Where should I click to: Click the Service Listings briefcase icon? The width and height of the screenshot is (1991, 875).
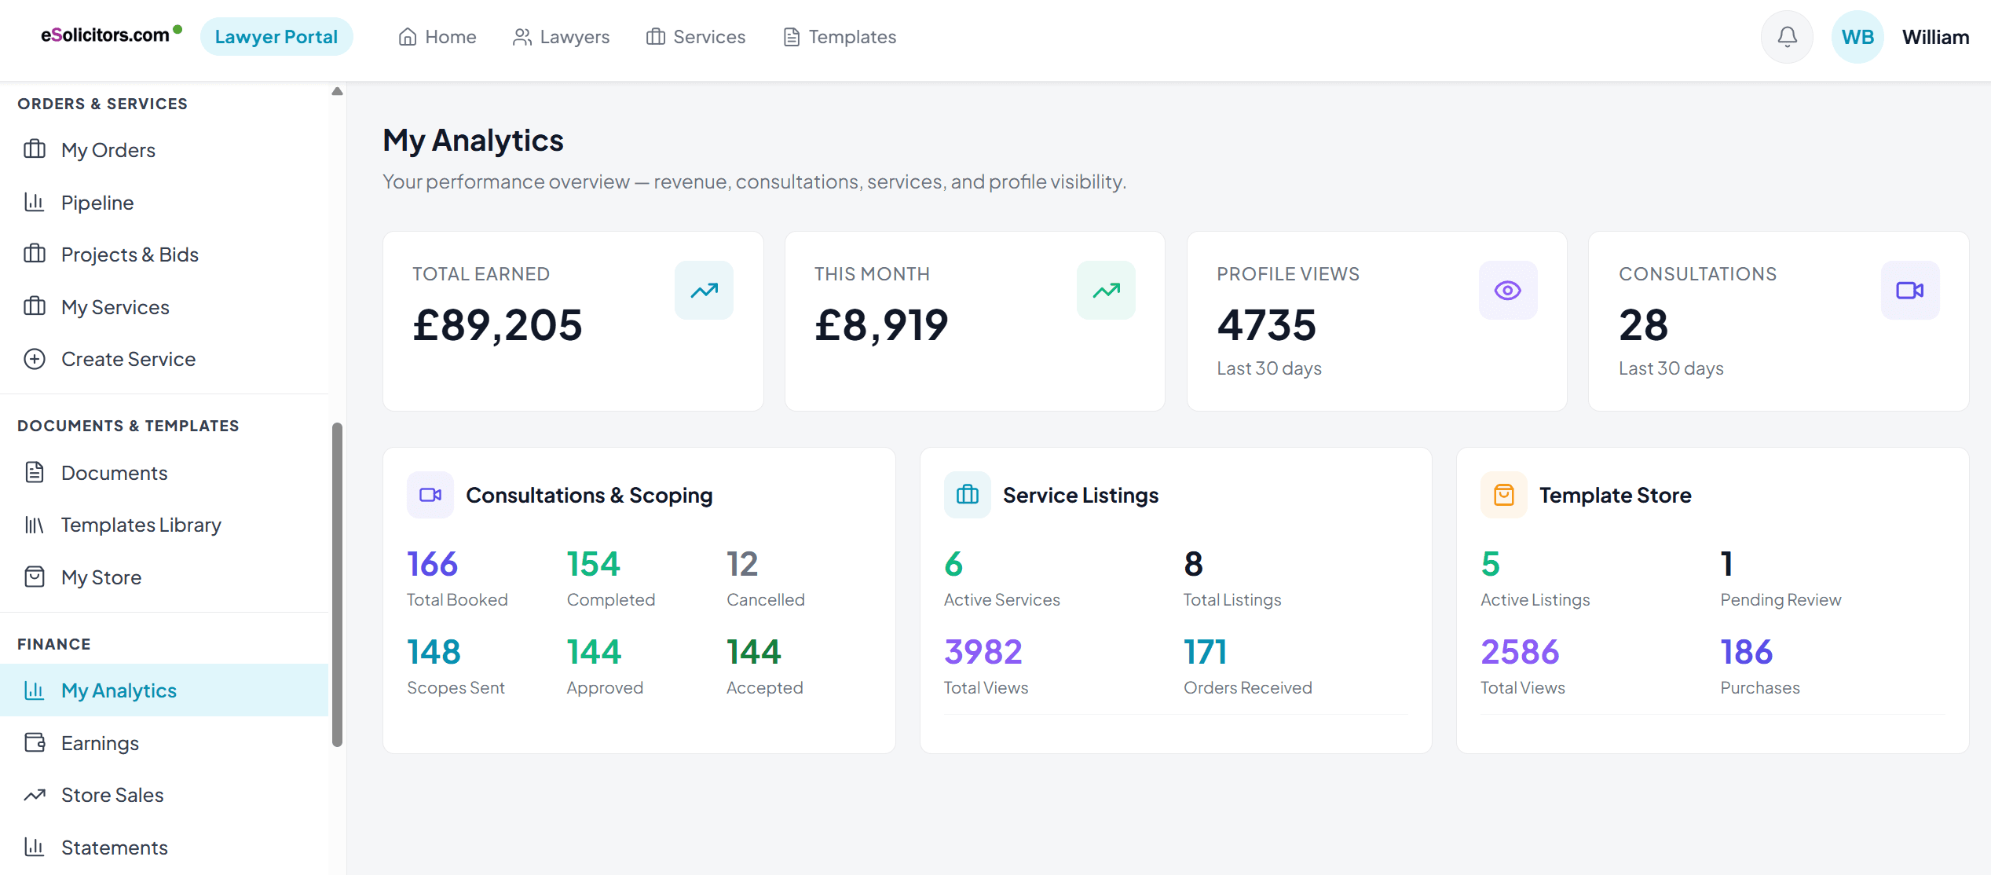coord(967,495)
